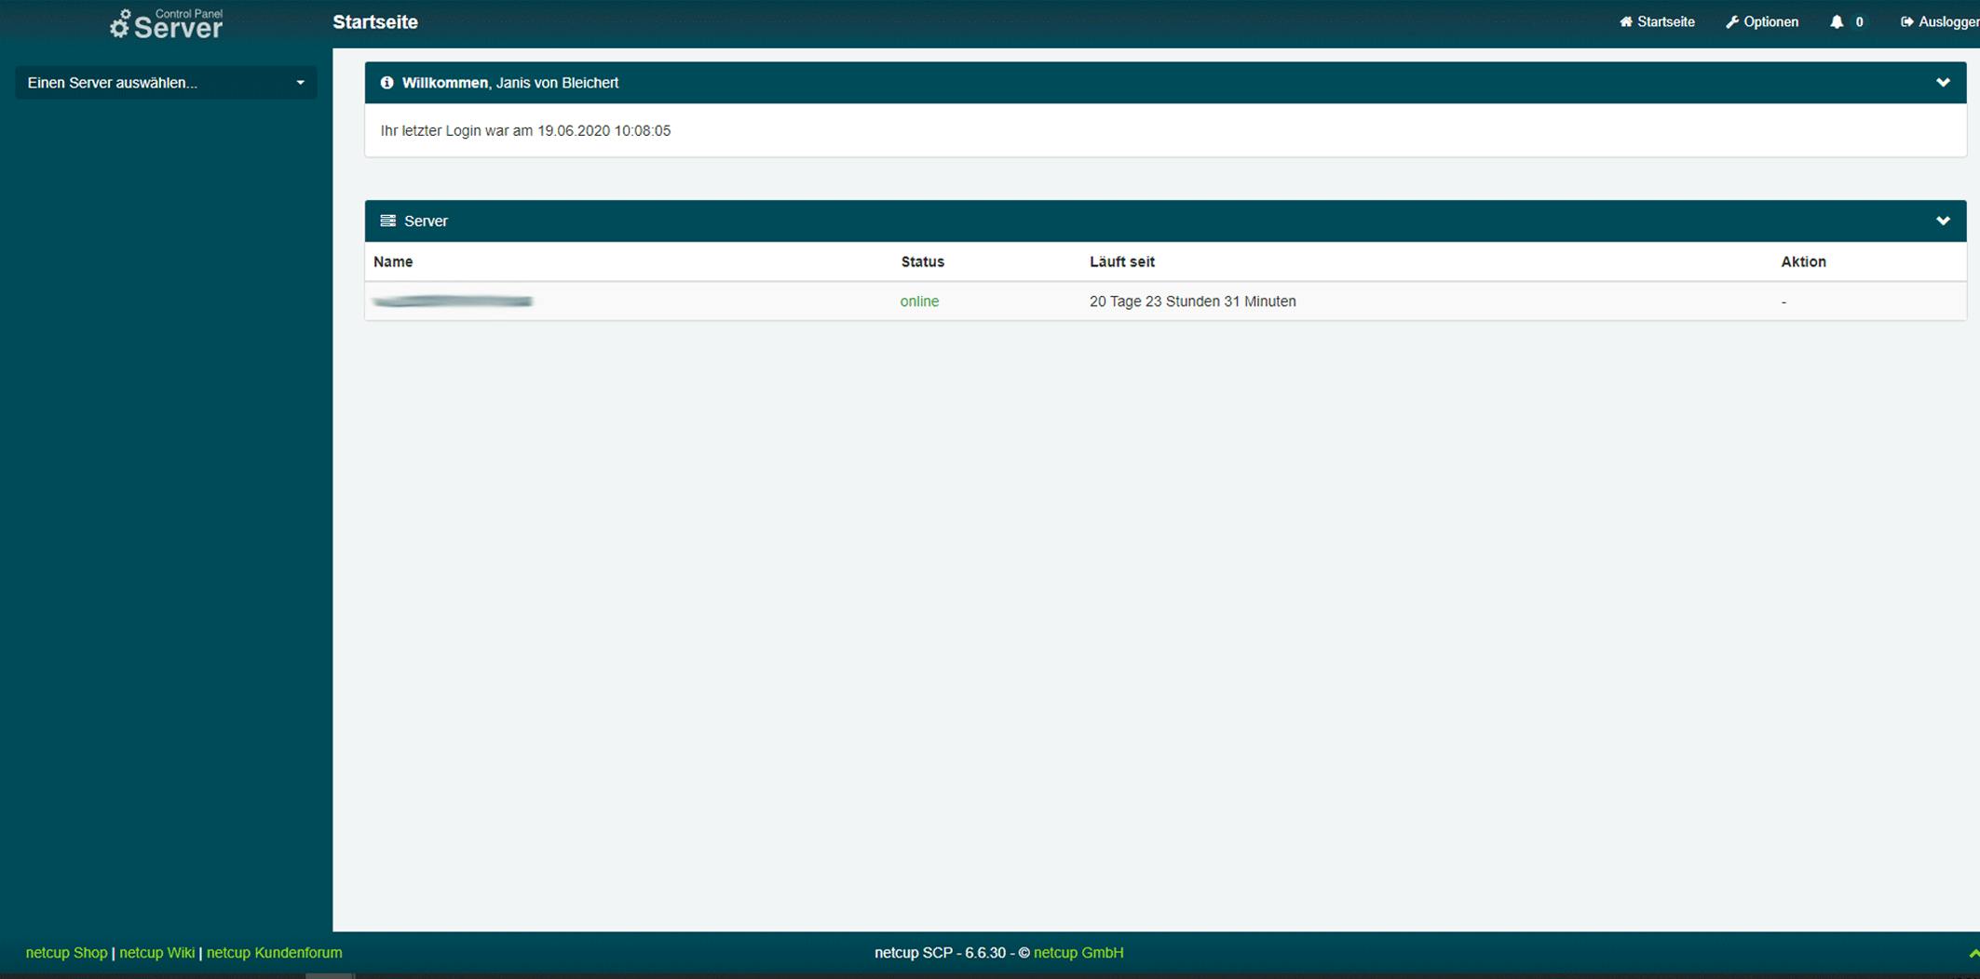Select the blurred server name in the table
Screen dimensions: 1980x979
point(453,301)
